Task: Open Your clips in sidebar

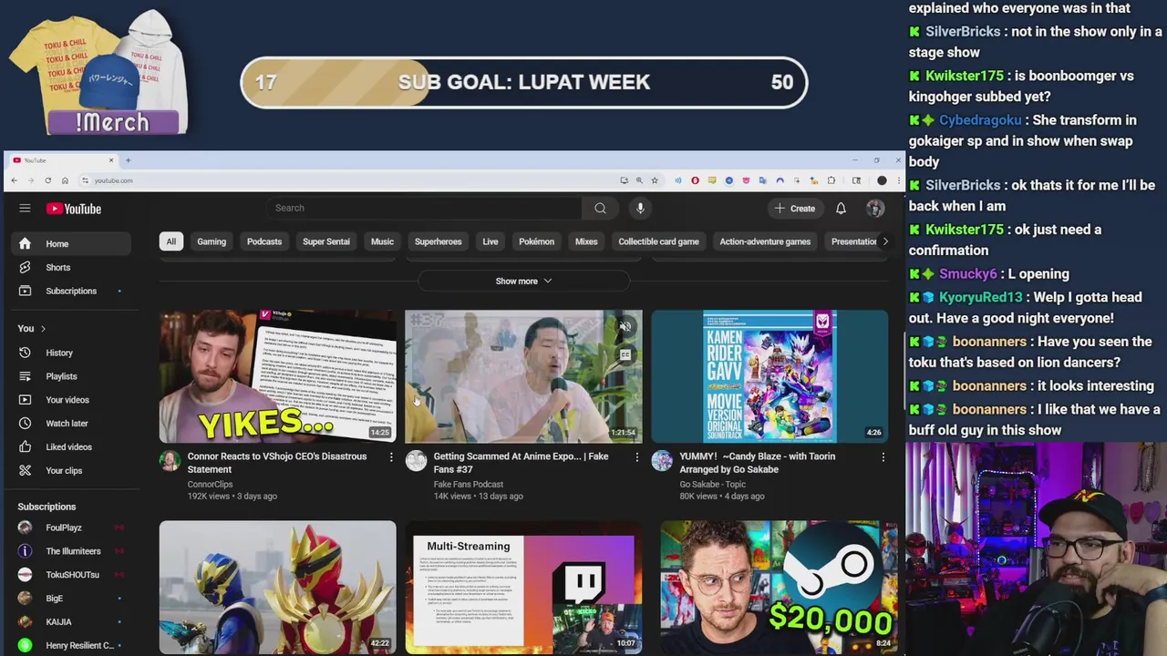Action: tap(70, 471)
